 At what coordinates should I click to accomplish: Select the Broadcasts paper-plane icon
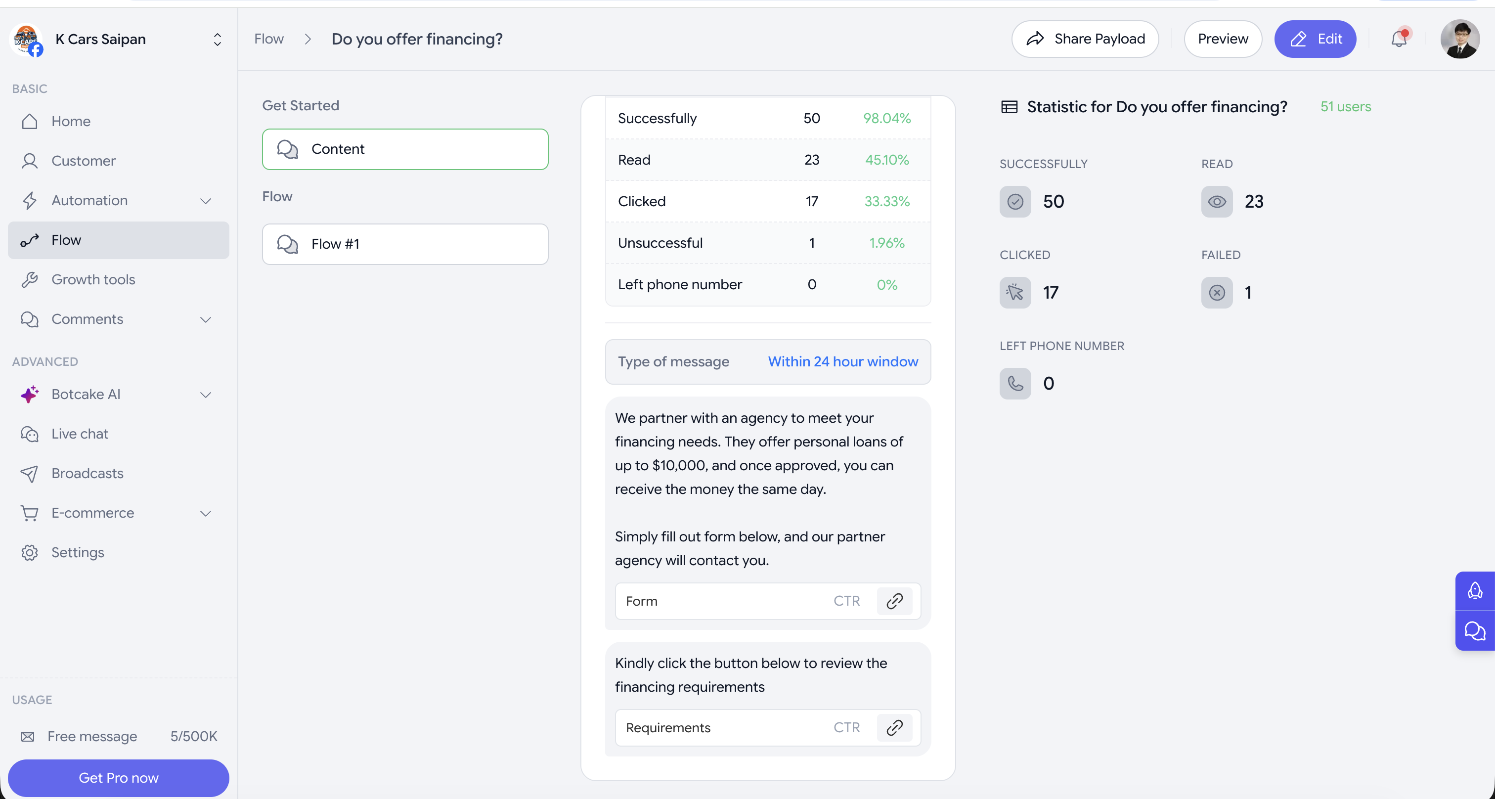pyautogui.click(x=30, y=474)
